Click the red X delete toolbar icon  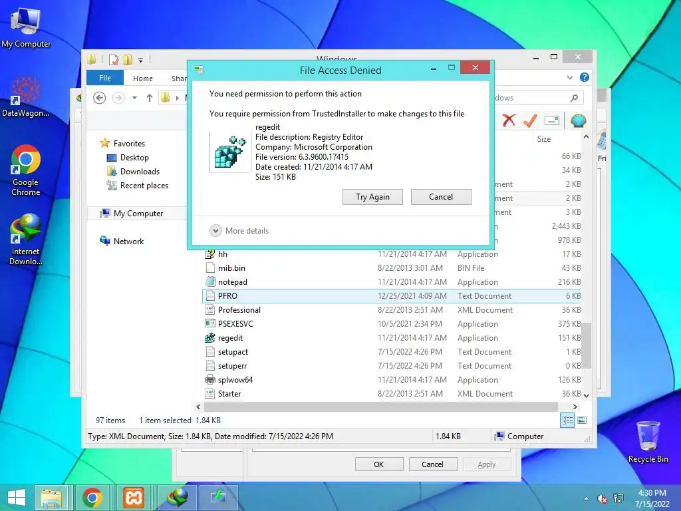pyautogui.click(x=509, y=120)
